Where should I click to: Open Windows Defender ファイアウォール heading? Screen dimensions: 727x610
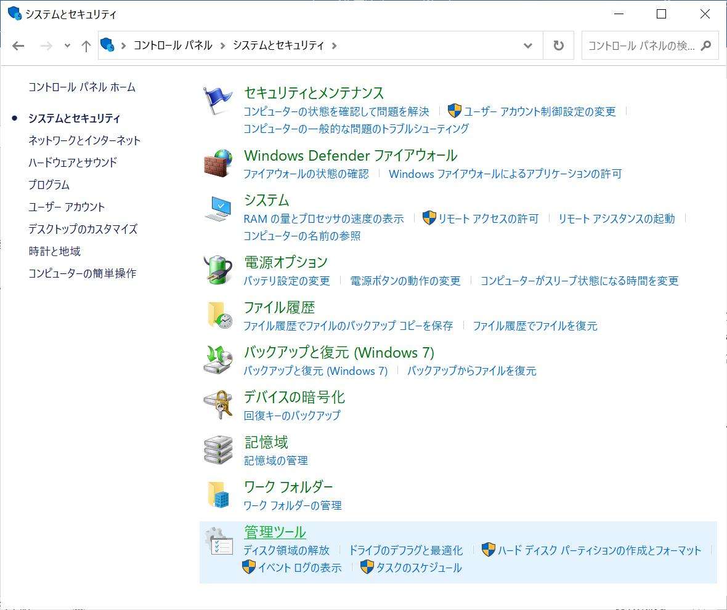(351, 155)
